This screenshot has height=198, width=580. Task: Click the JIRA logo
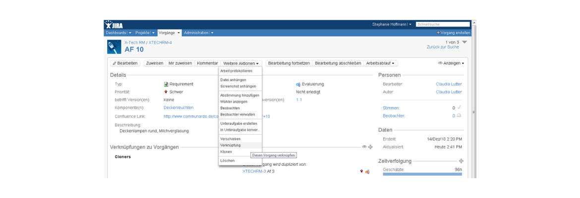click(113, 25)
